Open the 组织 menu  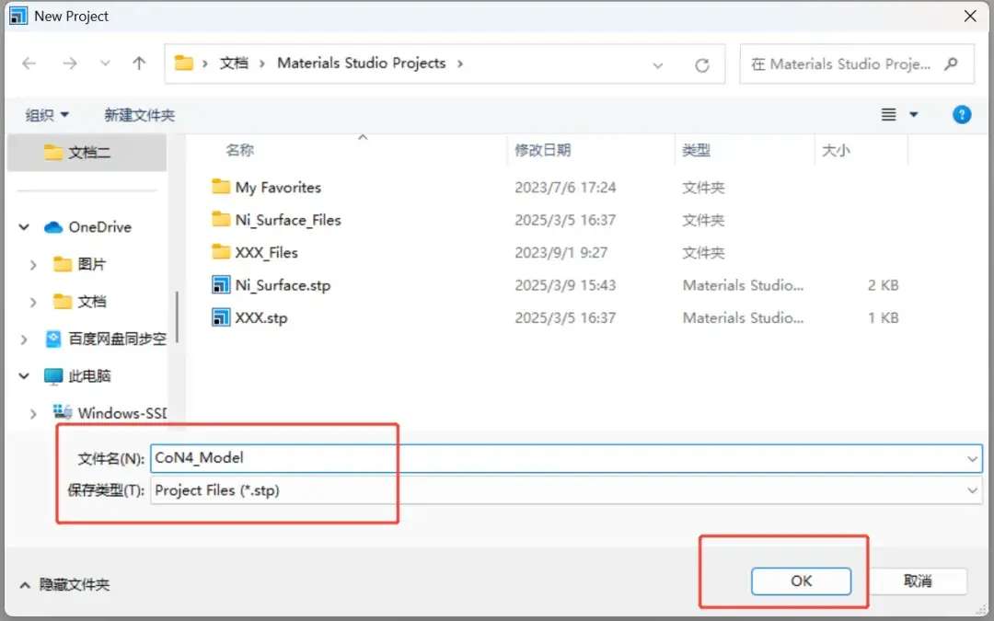tap(46, 114)
